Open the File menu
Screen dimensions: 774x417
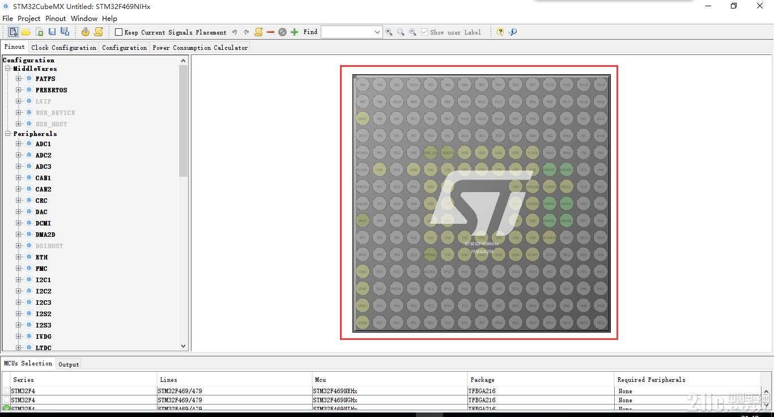pyautogui.click(x=7, y=19)
